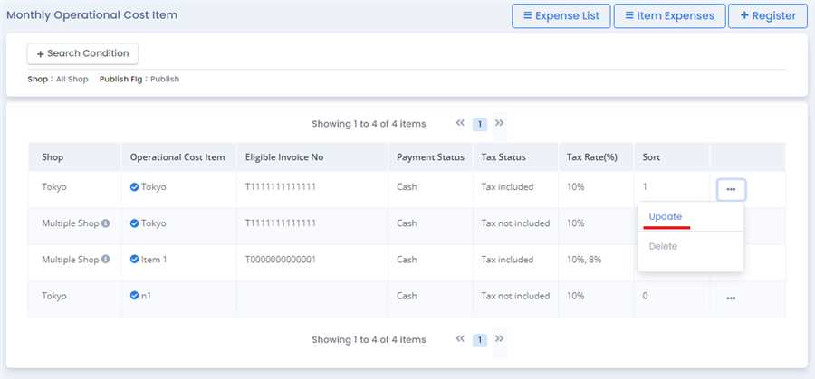Viewport: 815px width, 379px height.
Task: Click page 1 in bottom pagination
Action: (x=480, y=340)
